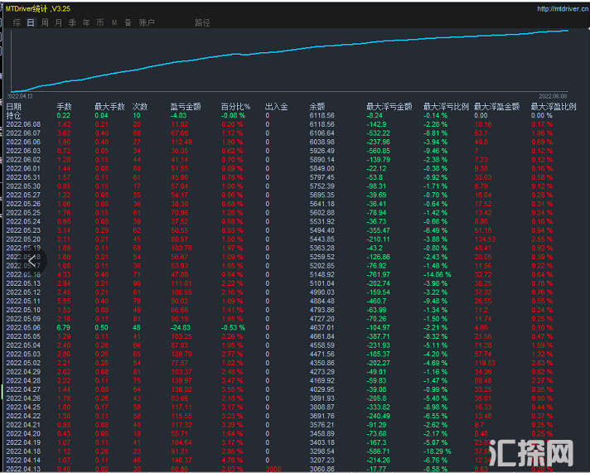
Task: Click the 盈亏金额 column header
Action: (186, 107)
